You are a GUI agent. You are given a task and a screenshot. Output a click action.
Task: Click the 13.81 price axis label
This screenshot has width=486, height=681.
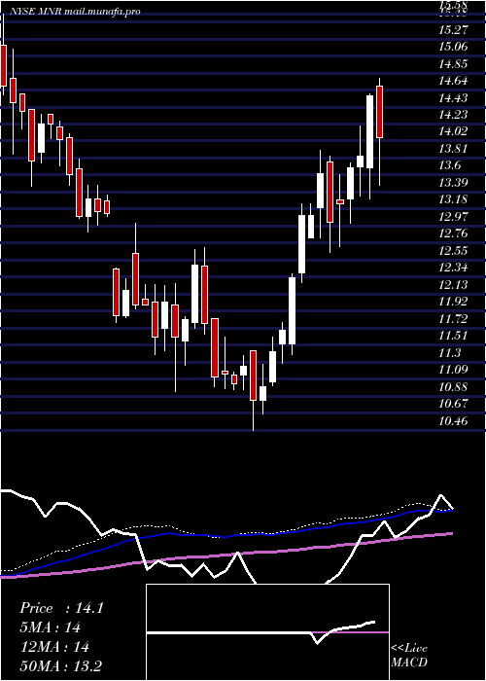click(x=454, y=149)
